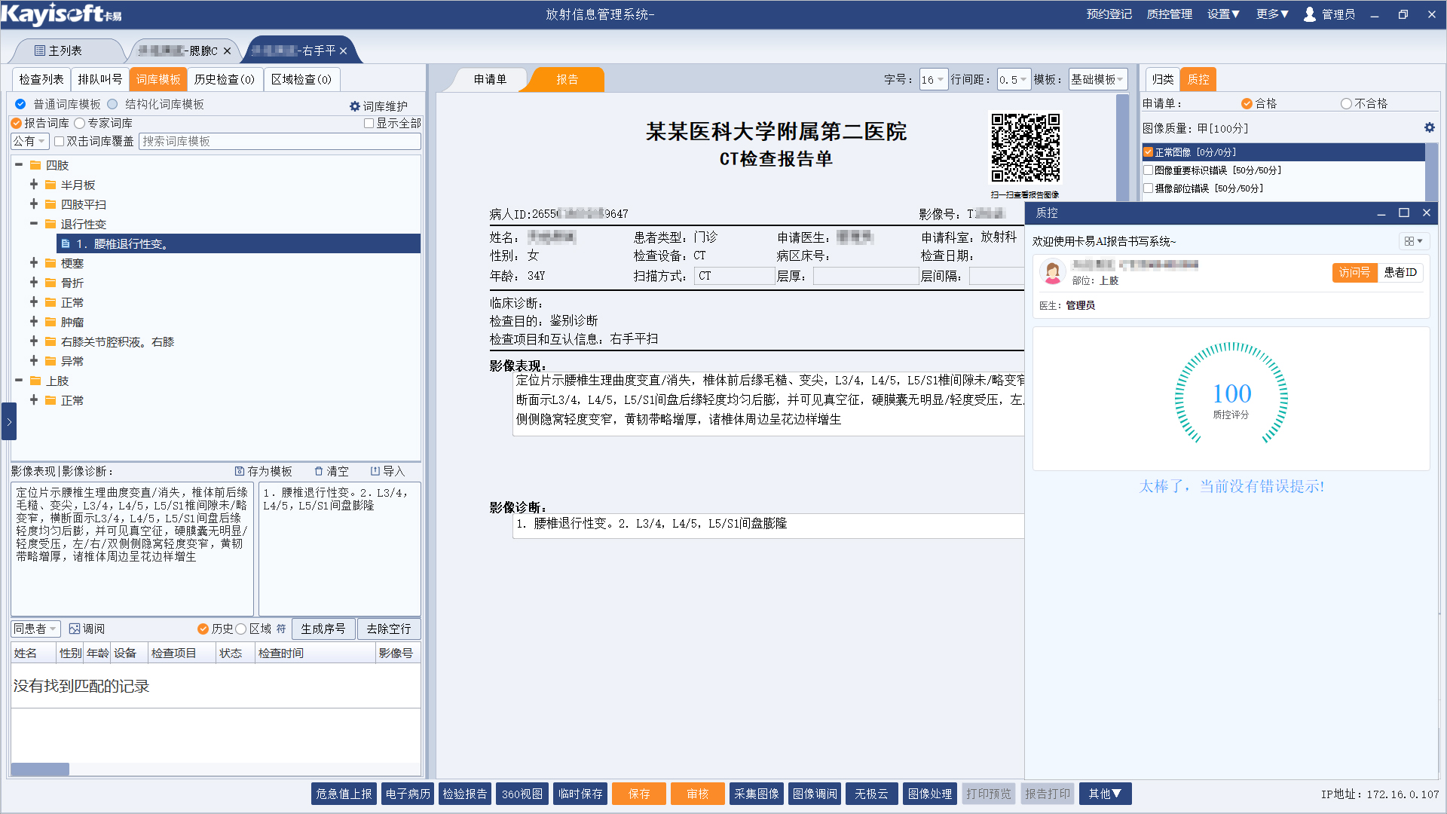Screen dimensions: 1447x814
Task: Click the 导入 import icon
Action: click(x=375, y=471)
